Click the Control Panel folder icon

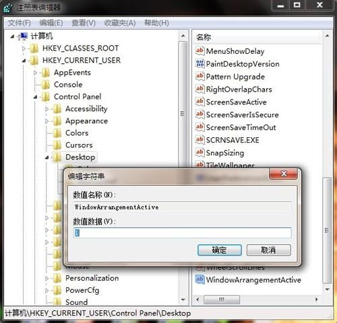point(46,97)
